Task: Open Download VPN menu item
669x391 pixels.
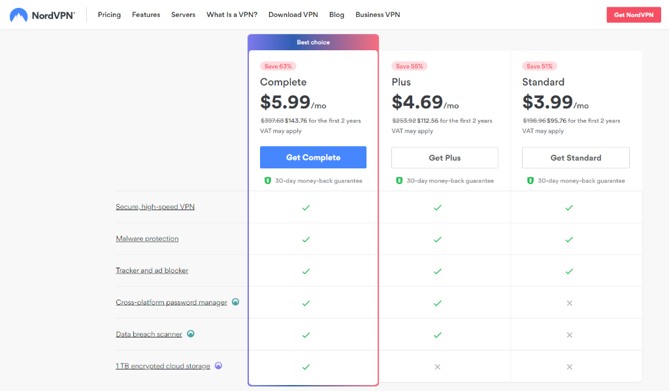Action: [x=293, y=14]
